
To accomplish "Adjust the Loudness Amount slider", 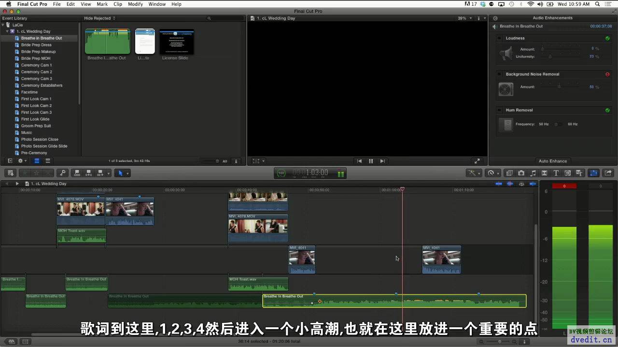I will tap(560, 49).
